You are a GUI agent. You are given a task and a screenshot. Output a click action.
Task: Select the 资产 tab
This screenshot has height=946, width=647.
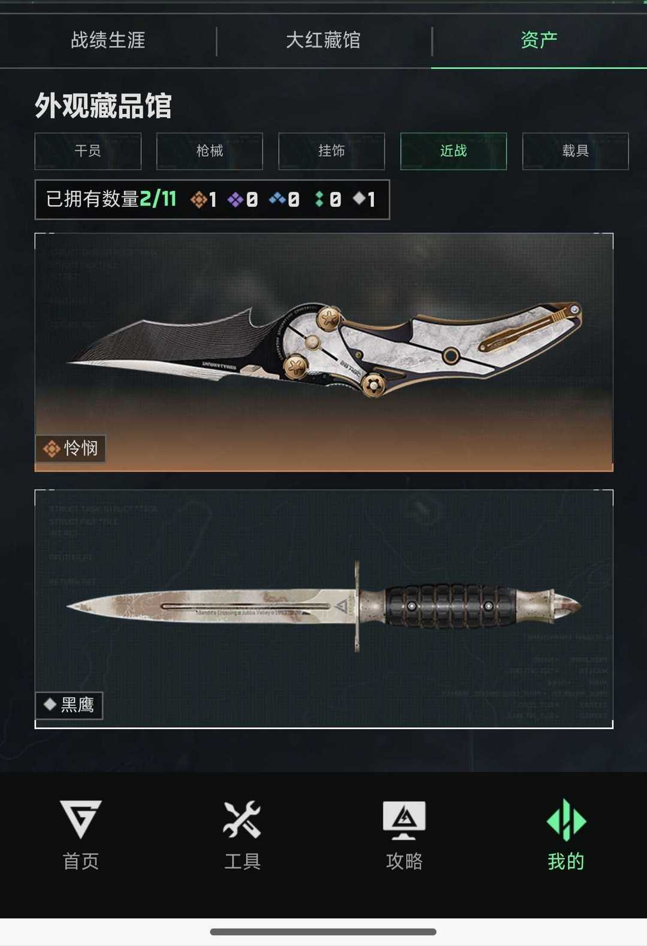tap(539, 40)
